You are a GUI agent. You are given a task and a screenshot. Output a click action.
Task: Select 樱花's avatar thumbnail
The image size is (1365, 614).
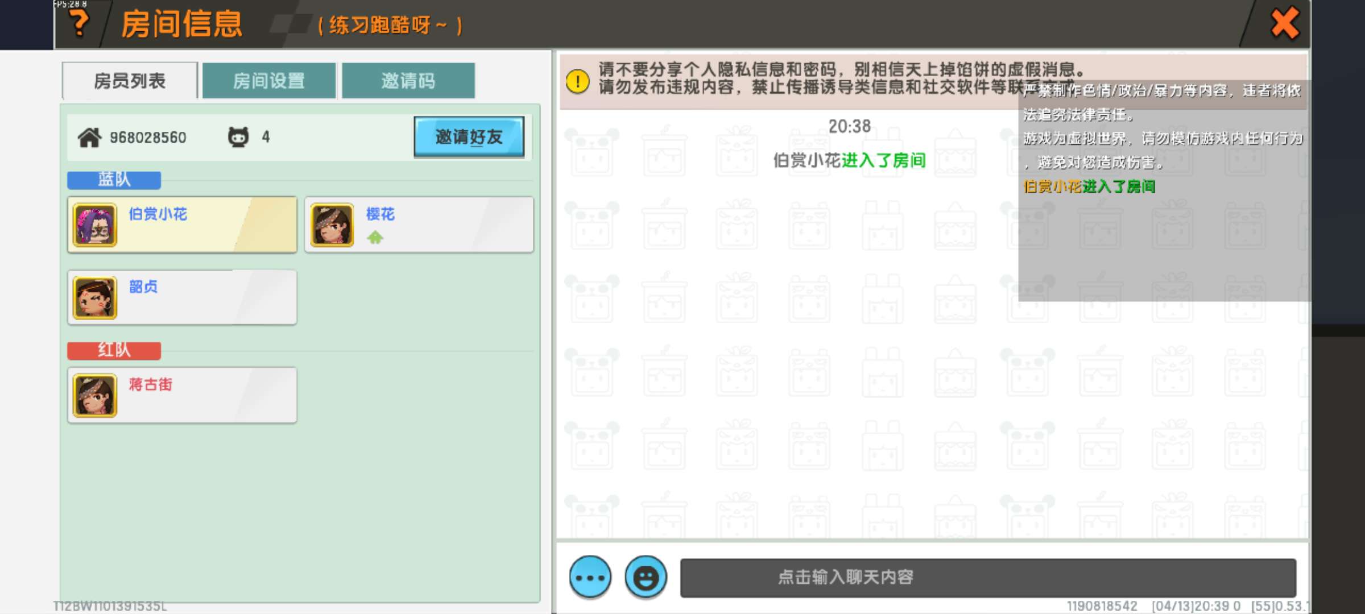(x=332, y=226)
